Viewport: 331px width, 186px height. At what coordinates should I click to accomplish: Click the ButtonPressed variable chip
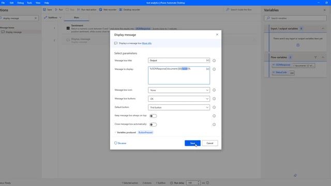pos(145,132)
